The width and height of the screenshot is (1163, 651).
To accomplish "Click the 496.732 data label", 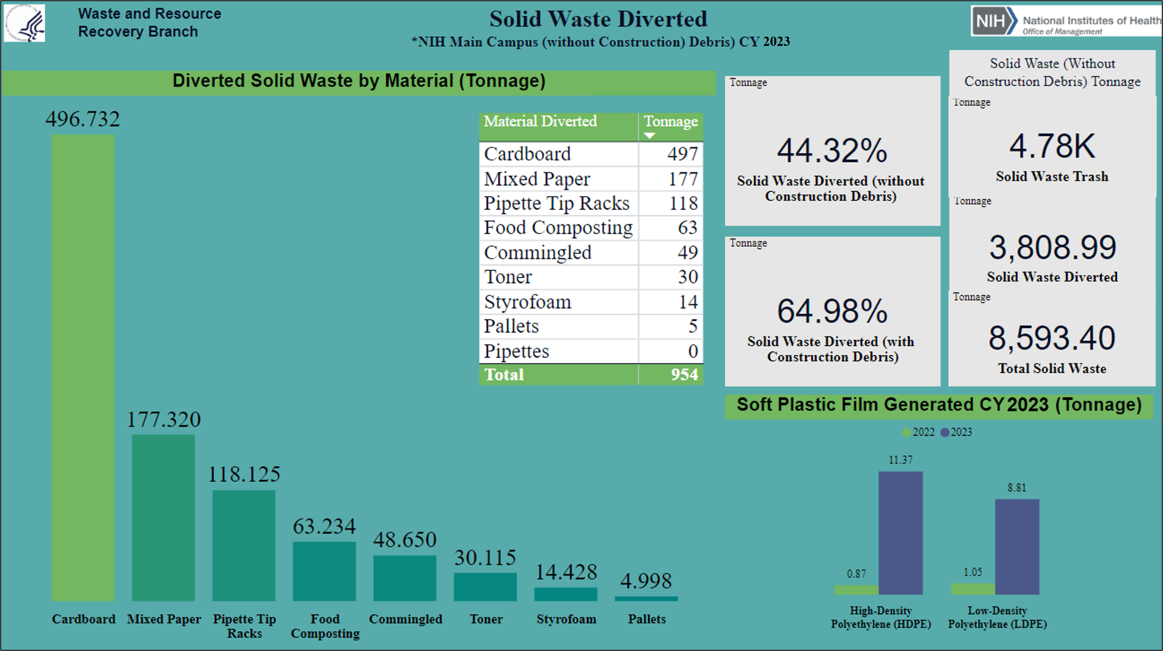I will pyautogui.click(x=82, y=119).
